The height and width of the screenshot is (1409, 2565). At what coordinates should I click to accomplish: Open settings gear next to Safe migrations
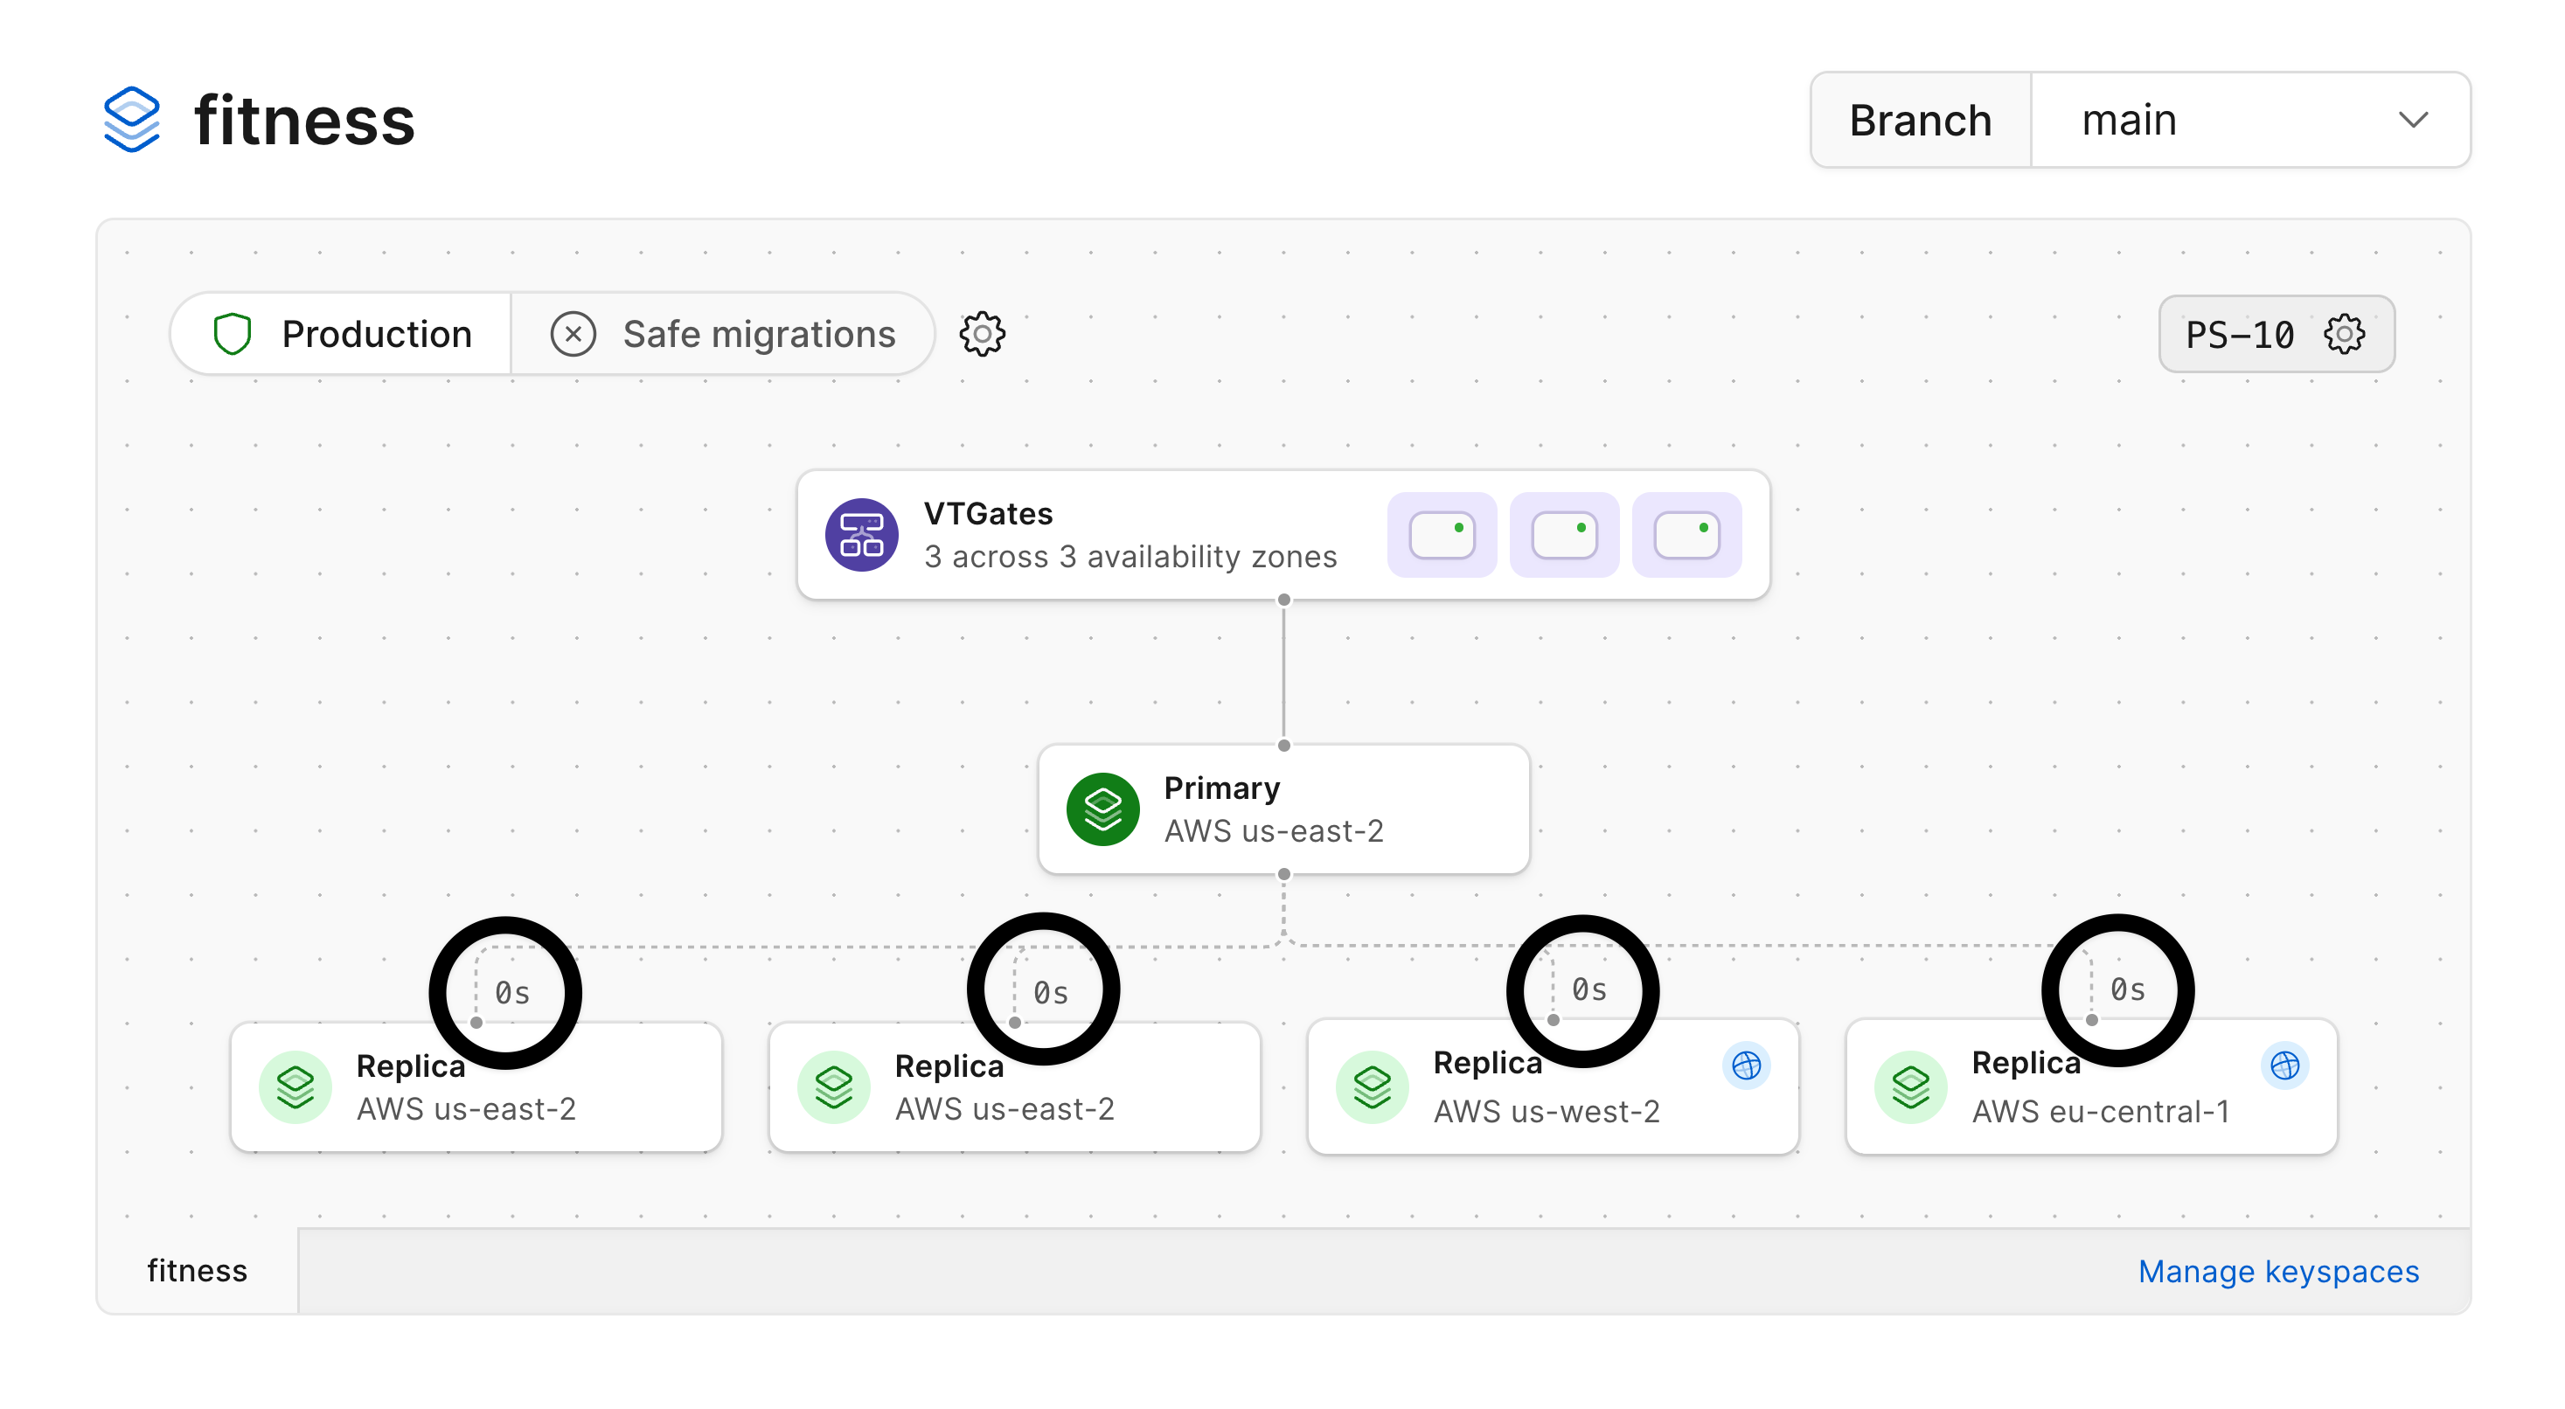coord(981,335)
